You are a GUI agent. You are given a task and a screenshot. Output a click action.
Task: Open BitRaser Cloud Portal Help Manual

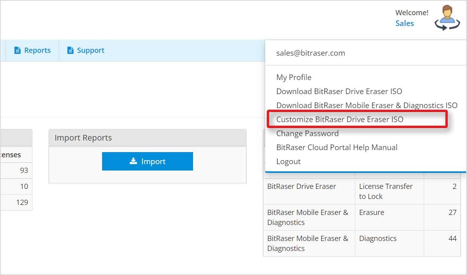[x=336, y=147]
